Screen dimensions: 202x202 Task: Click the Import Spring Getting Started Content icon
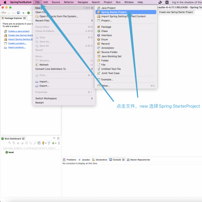click(99, 16)
